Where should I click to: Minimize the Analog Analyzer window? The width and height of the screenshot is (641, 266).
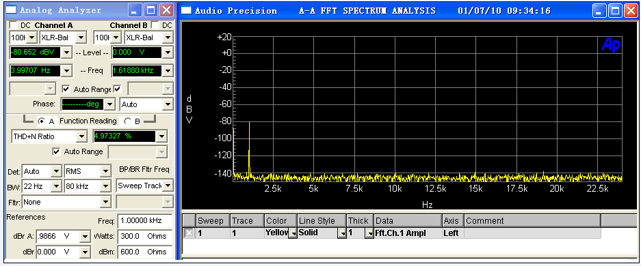point(135,10)
